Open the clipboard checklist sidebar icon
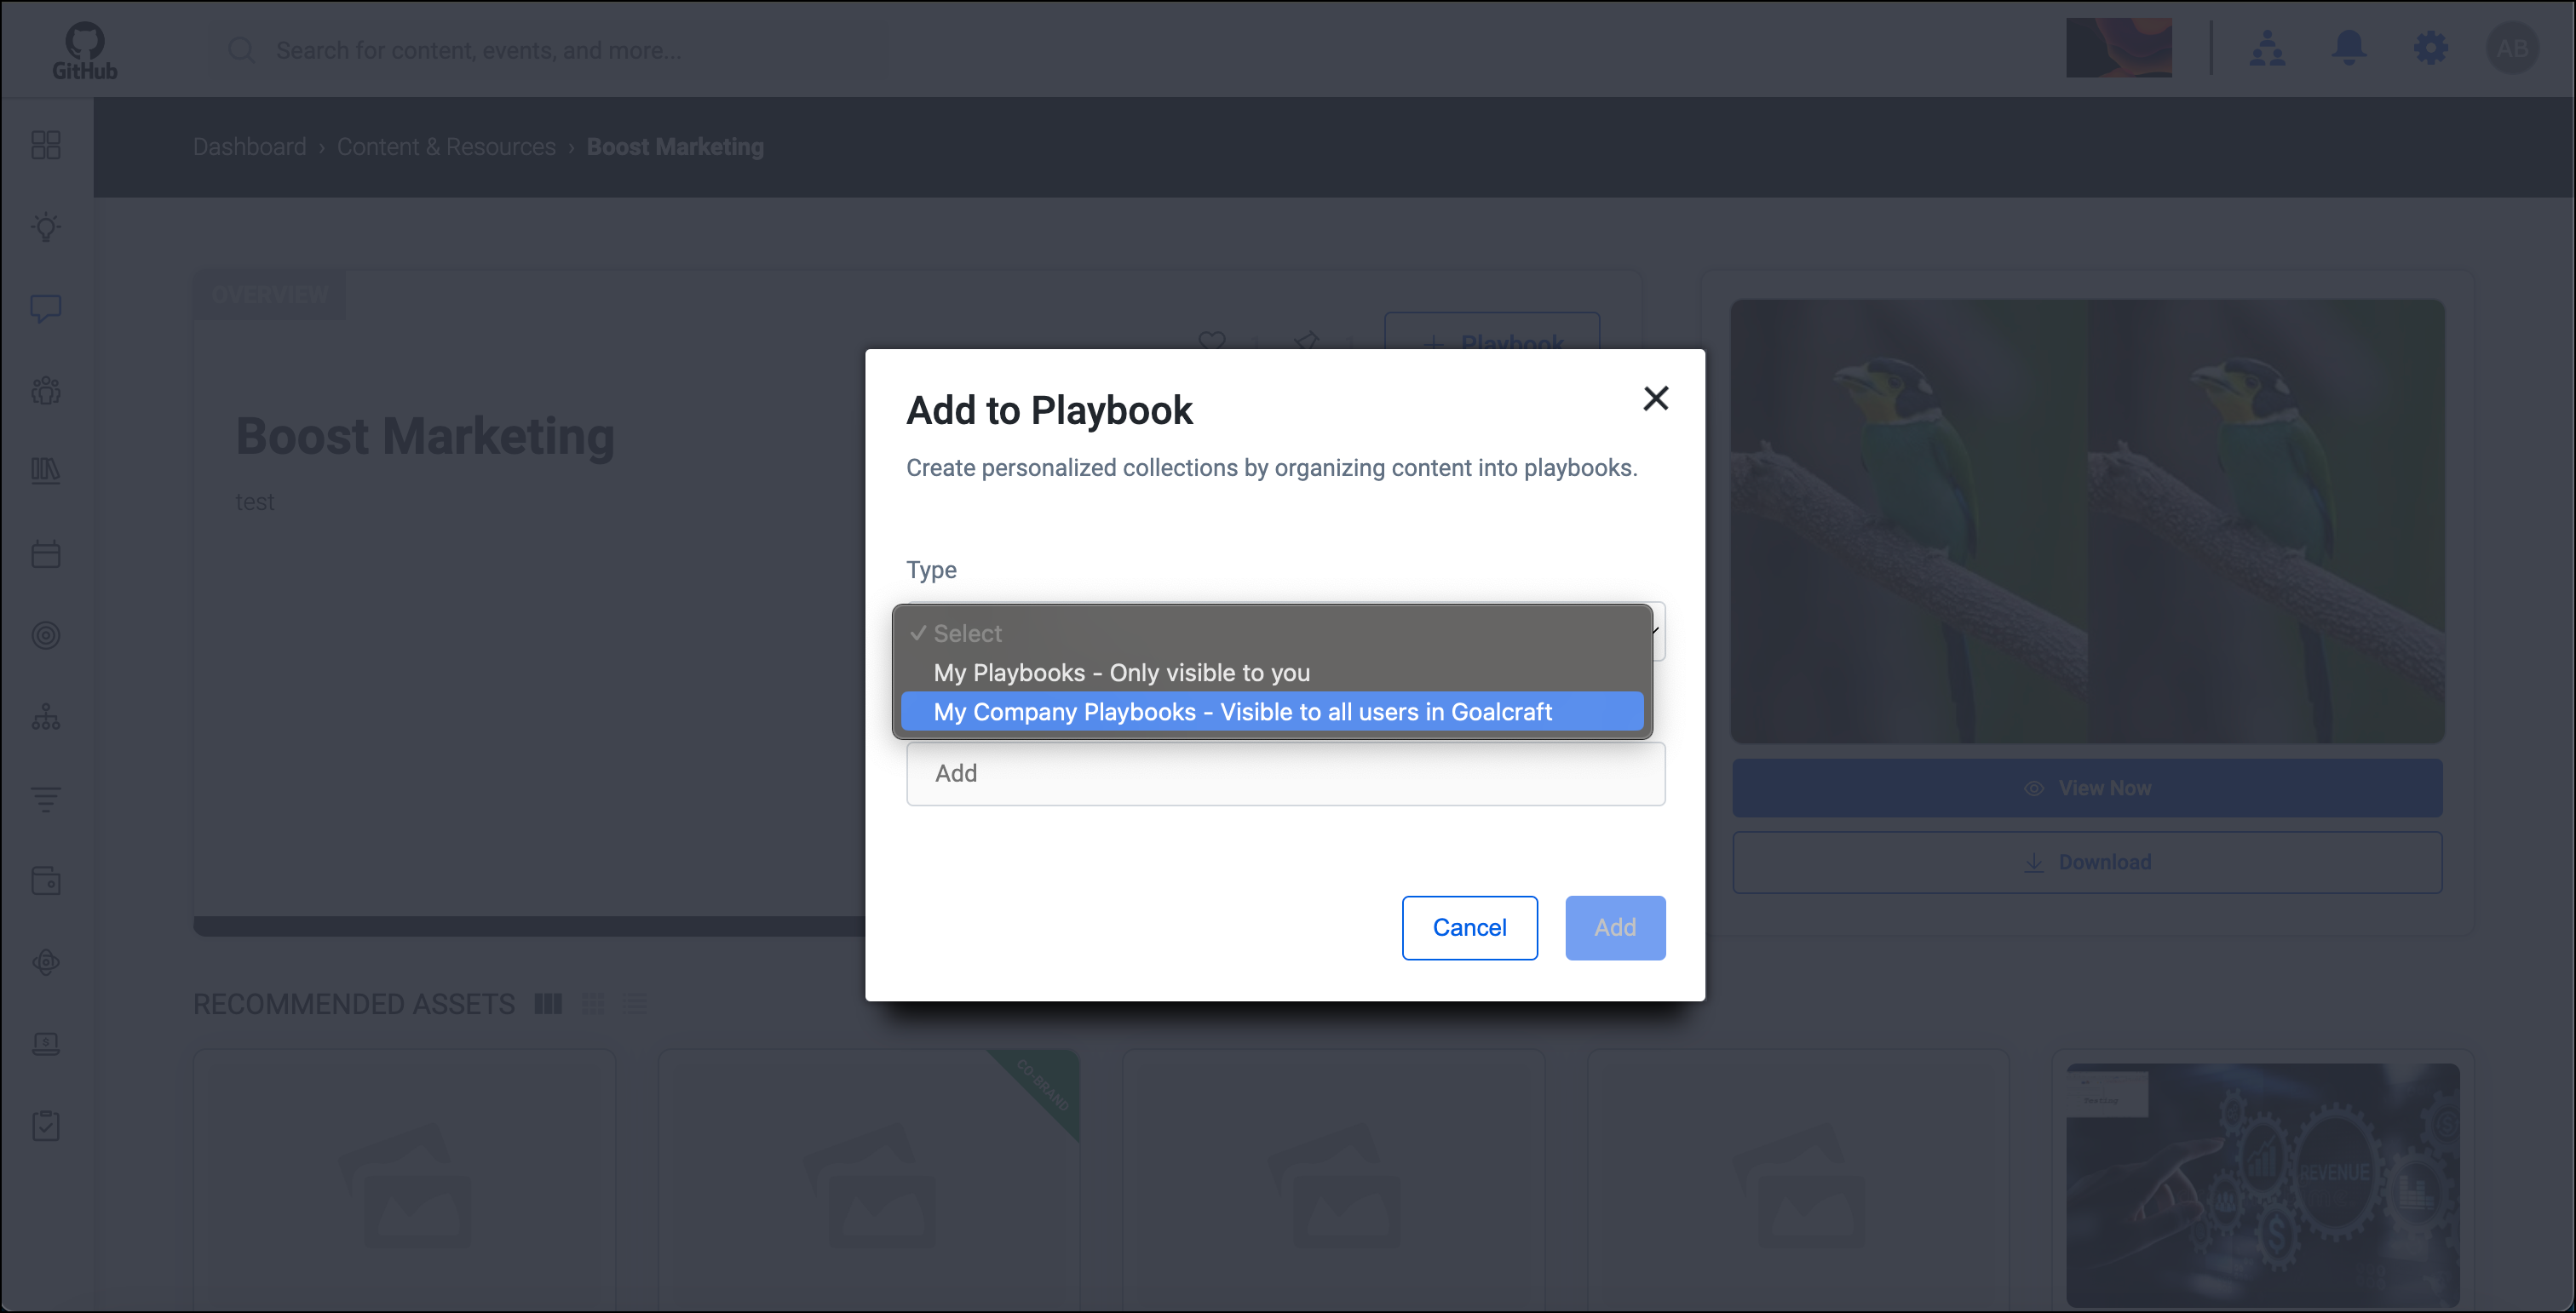 click(46, 1127)
